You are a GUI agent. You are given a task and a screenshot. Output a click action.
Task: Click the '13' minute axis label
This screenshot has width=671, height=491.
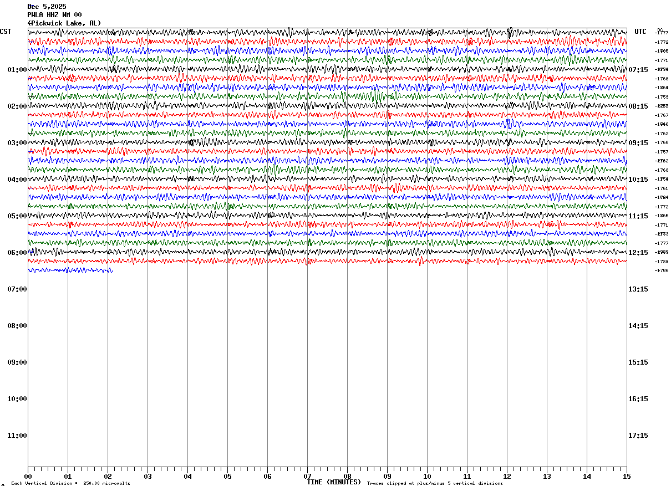pyautogui.click(x=547, y=476)
